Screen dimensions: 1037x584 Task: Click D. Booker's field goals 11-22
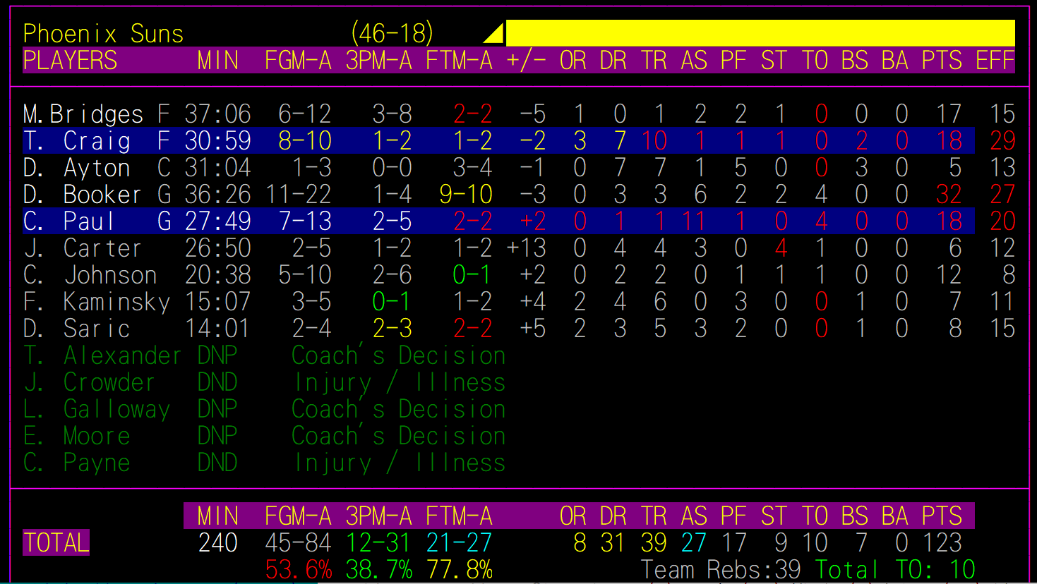click(299, 195)
